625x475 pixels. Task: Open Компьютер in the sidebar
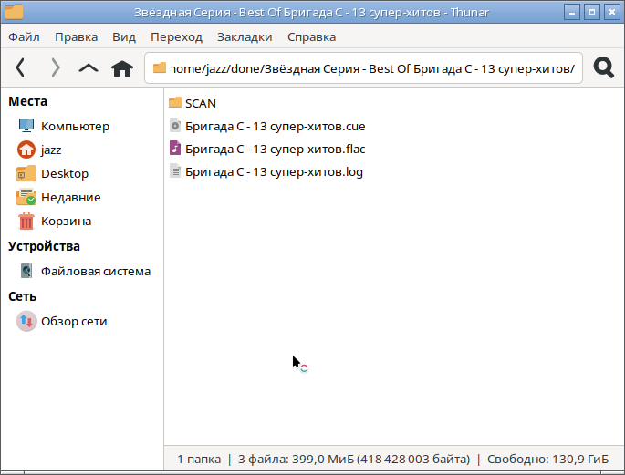click(75, 126)
